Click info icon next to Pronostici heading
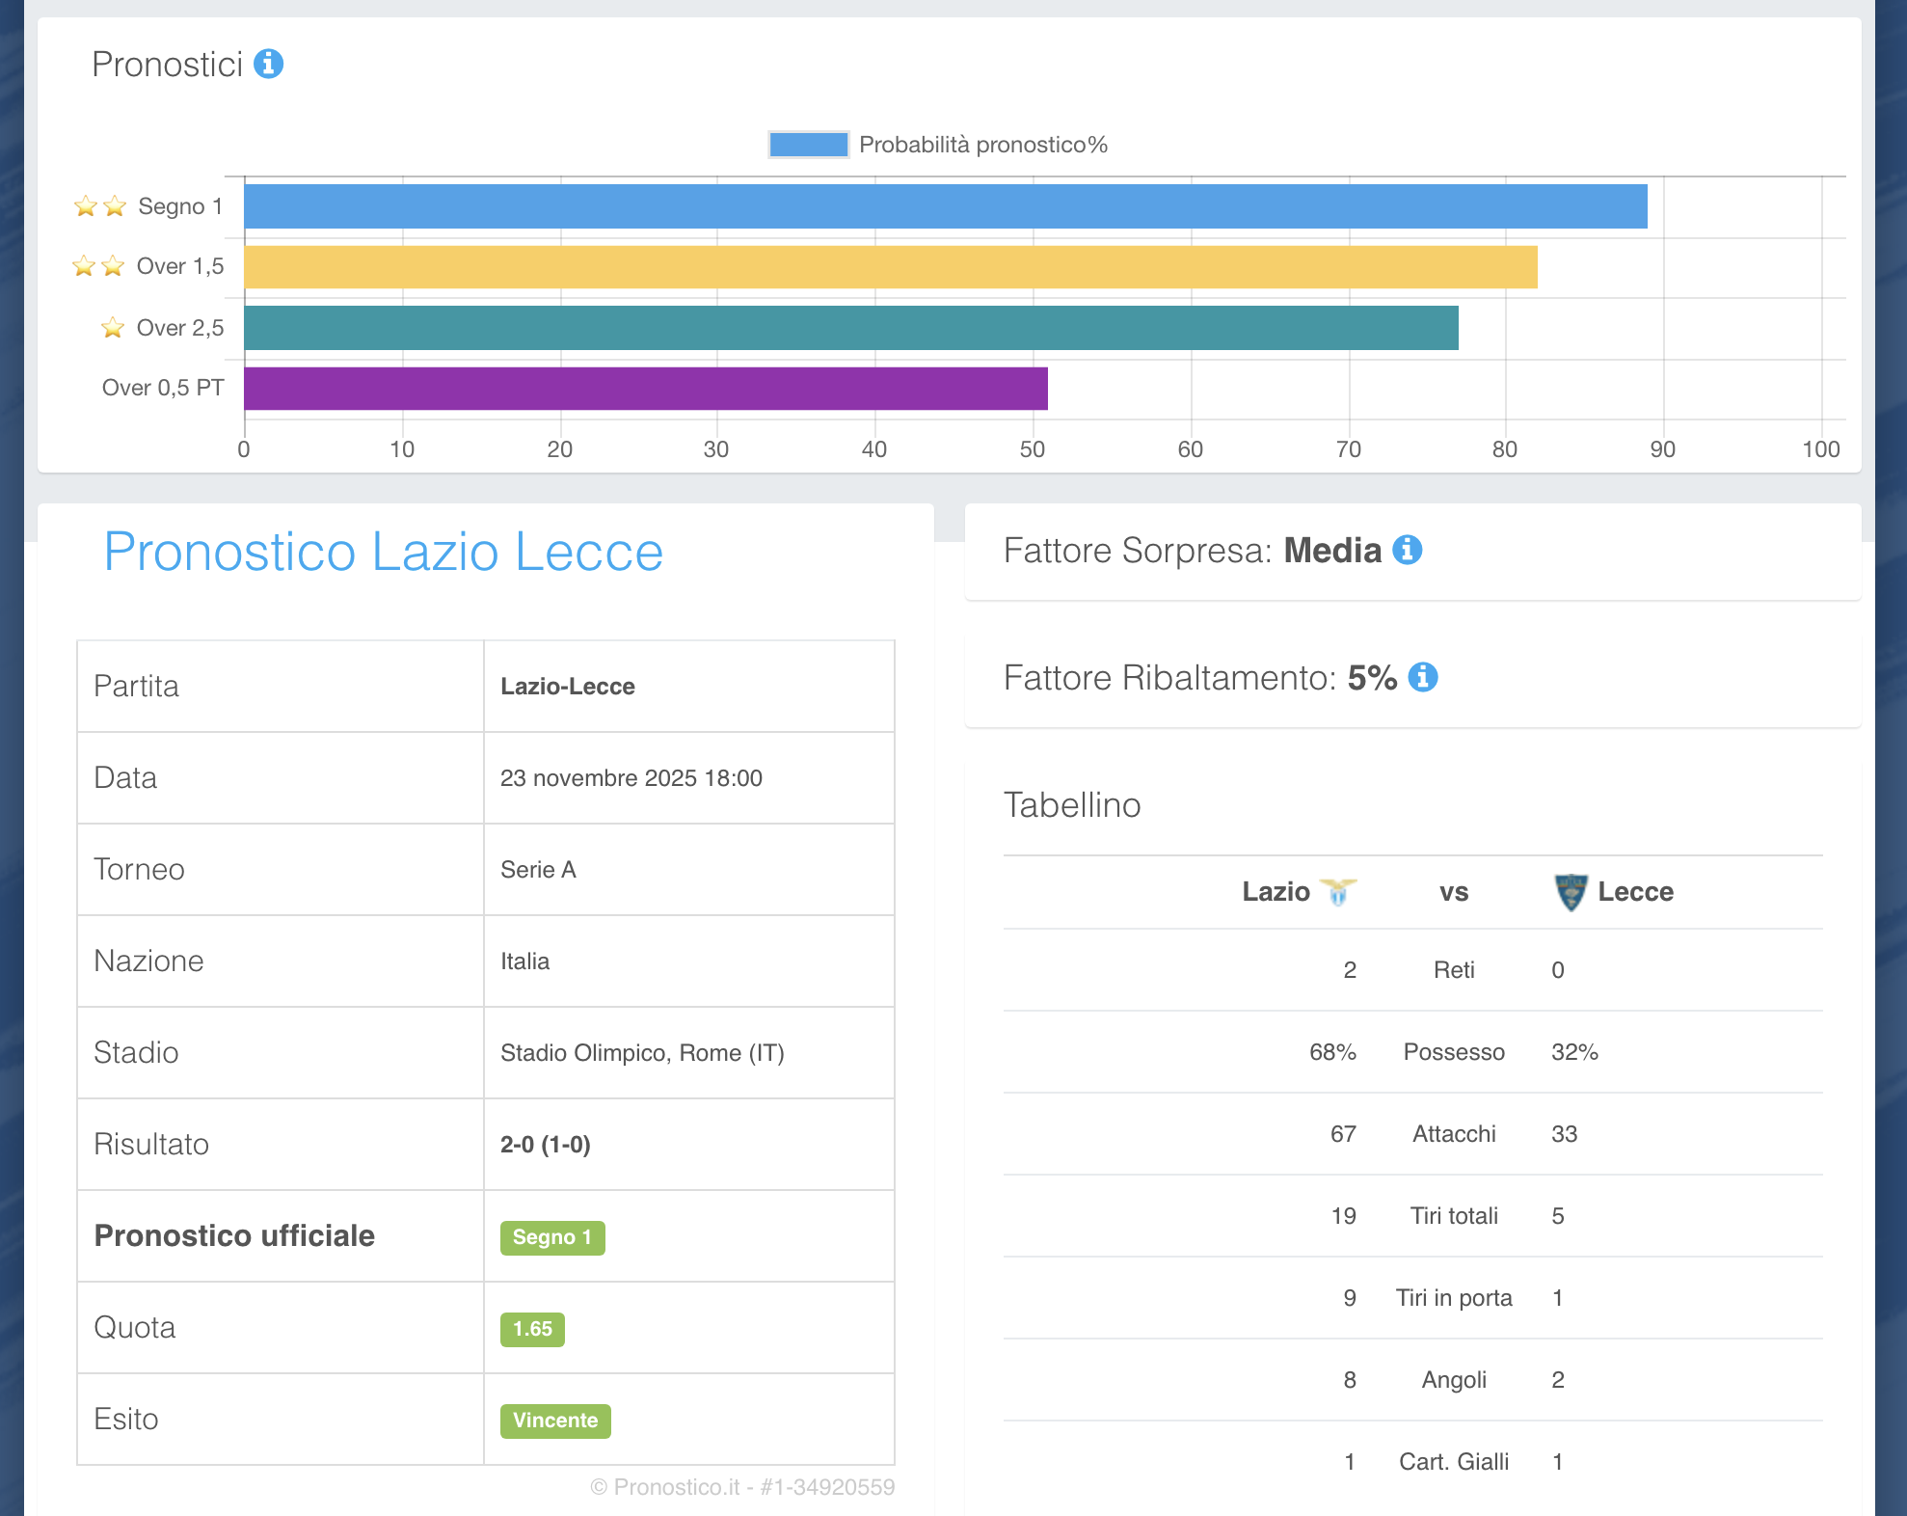 coord(268,64)
